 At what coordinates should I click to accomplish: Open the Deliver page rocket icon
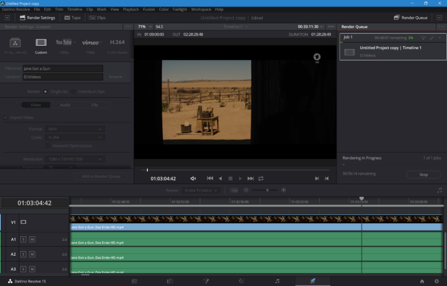pyautogui.click(x=313, y=281)
